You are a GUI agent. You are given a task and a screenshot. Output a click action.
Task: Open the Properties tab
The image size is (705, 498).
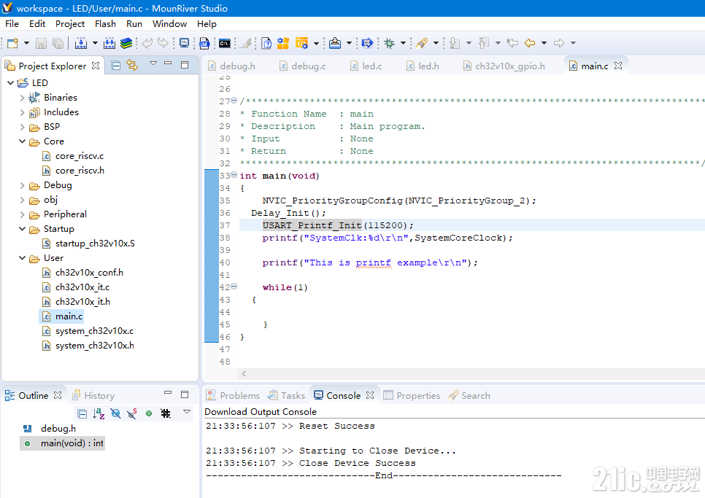[x=412, y=396]
